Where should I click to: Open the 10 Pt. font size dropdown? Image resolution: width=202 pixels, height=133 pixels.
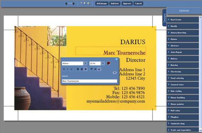click(103, 63)
